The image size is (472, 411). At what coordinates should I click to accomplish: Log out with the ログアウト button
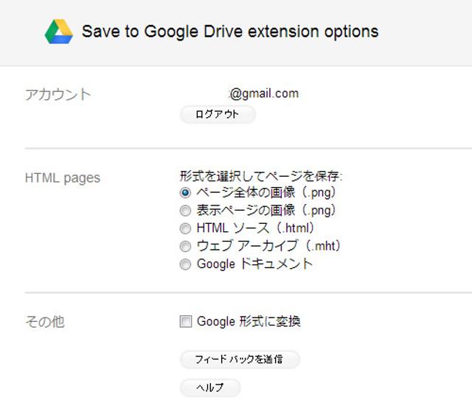click(218, 114)
